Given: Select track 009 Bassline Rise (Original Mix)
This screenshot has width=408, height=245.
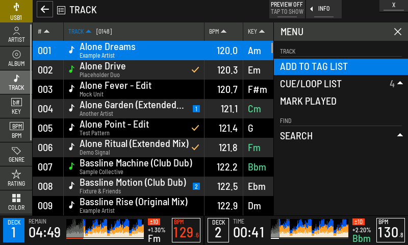Looking at the screenshot, I should tap(153, 206).
